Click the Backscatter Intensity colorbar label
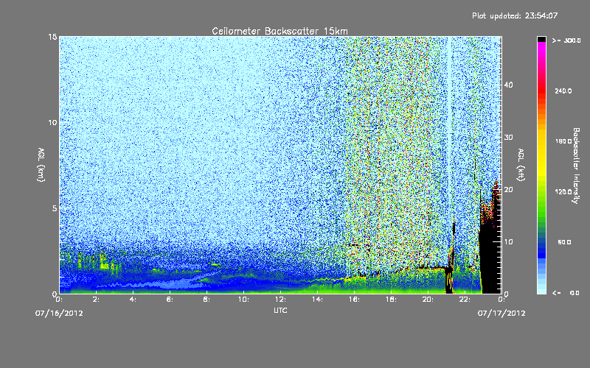Screen dimensions: 590x368 pos(576,166)
